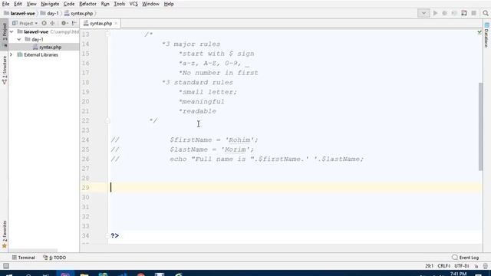Open the View menu
Screen dimensions: 491x276
31,4
